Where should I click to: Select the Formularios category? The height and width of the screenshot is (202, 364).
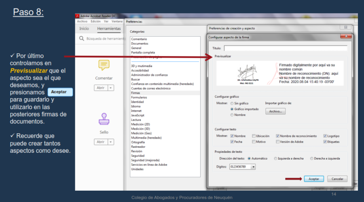click(139, 97)
